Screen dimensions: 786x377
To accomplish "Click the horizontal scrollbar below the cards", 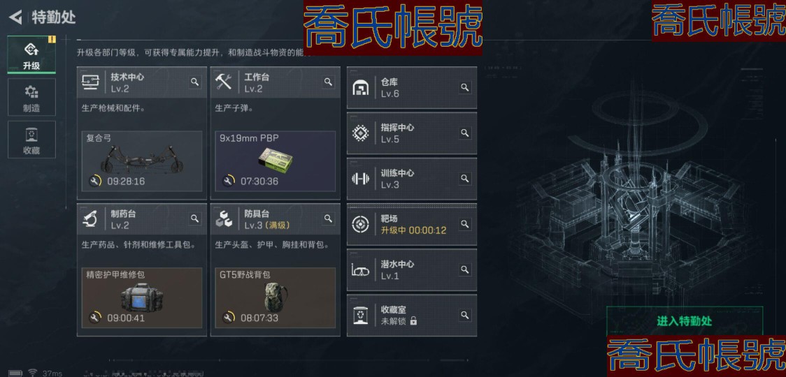I will (x=290, y=360).
